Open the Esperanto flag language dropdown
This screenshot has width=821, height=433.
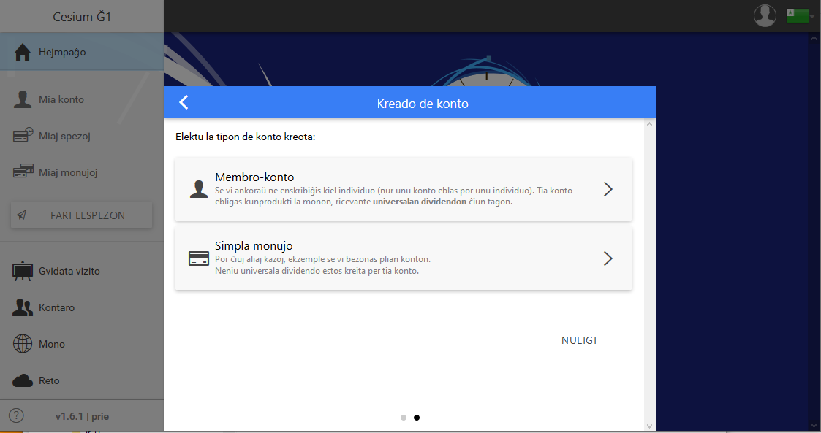(800, 15)
